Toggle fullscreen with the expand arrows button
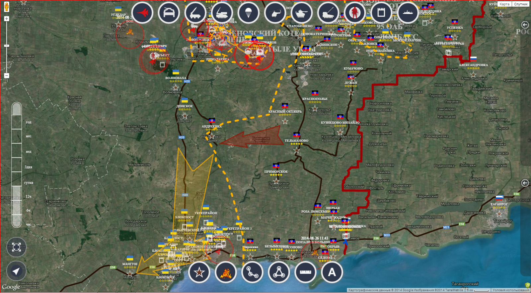Viewport: 531px width, 293px height. (x=16, y=247)
